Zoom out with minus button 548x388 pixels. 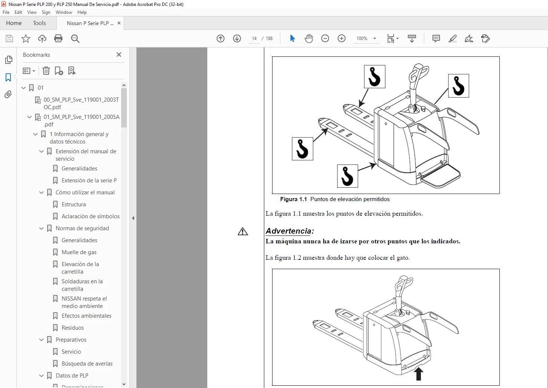pyautogui.click(x=325, y=39)
